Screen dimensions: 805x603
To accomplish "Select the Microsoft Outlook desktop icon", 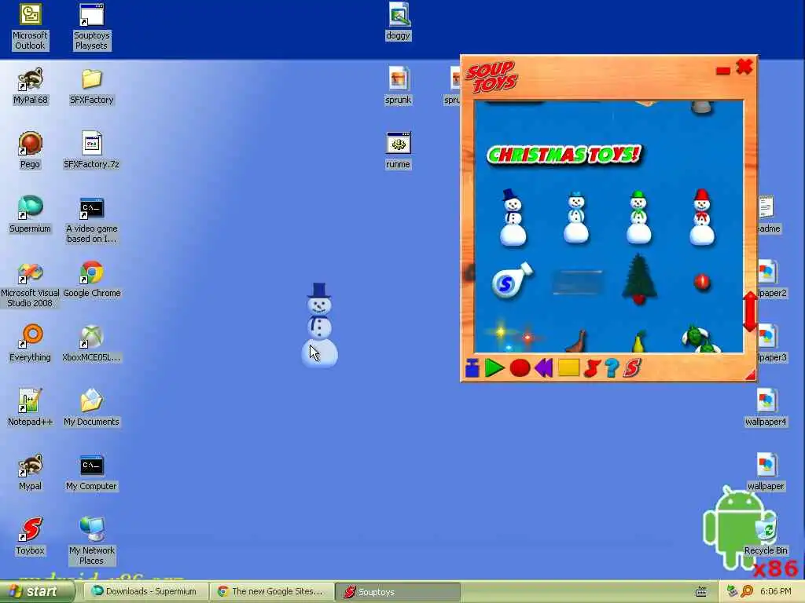I will pos(30,27).
